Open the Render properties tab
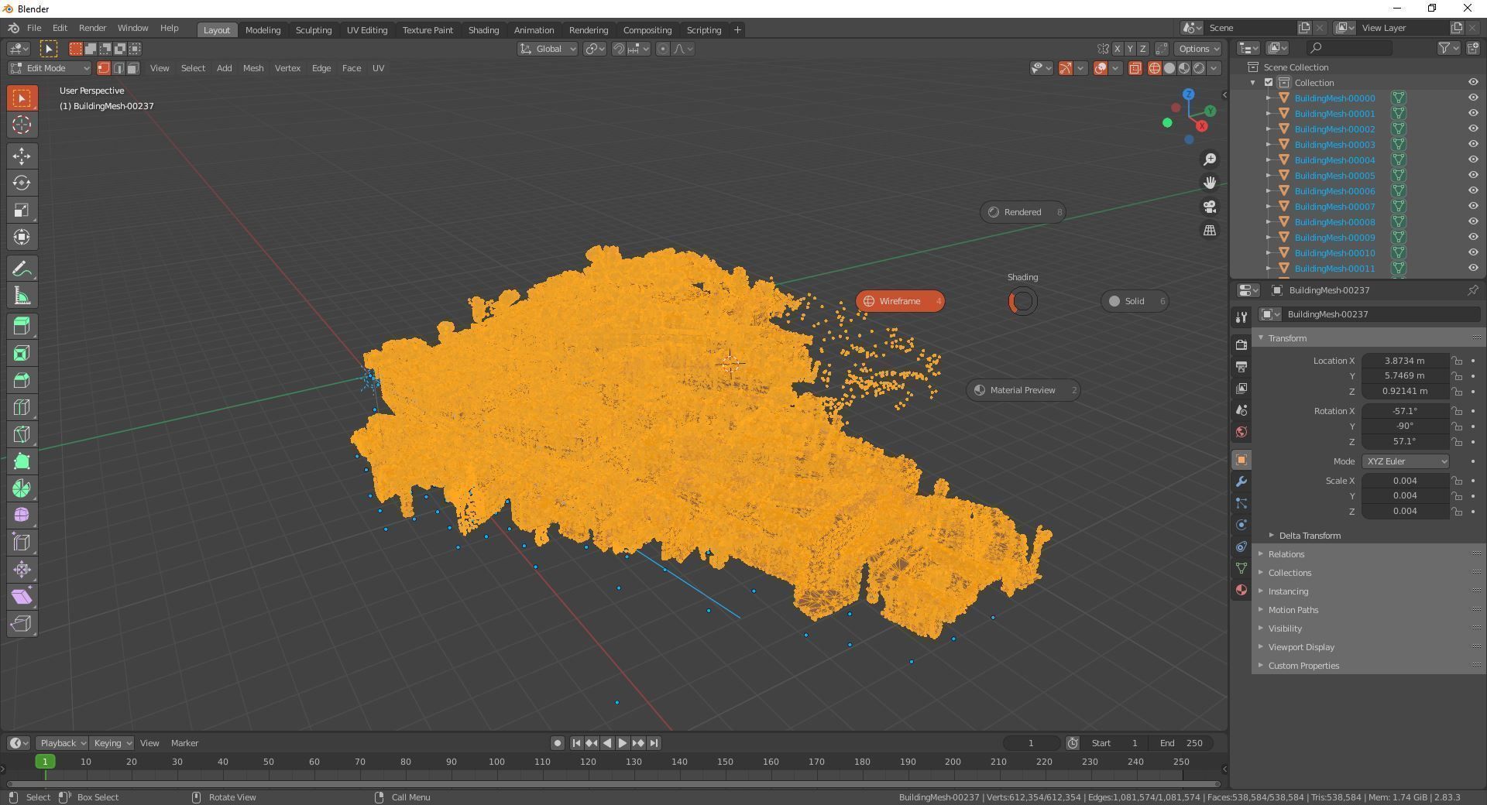 [x=1241, y=345]
